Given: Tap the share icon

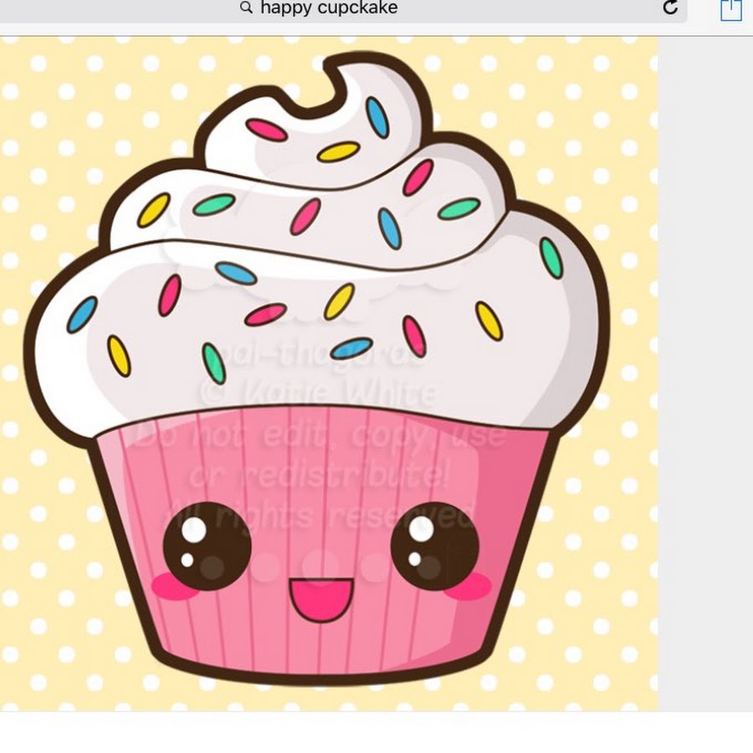Looking at the screenshot, I should (x=731, y=9).
